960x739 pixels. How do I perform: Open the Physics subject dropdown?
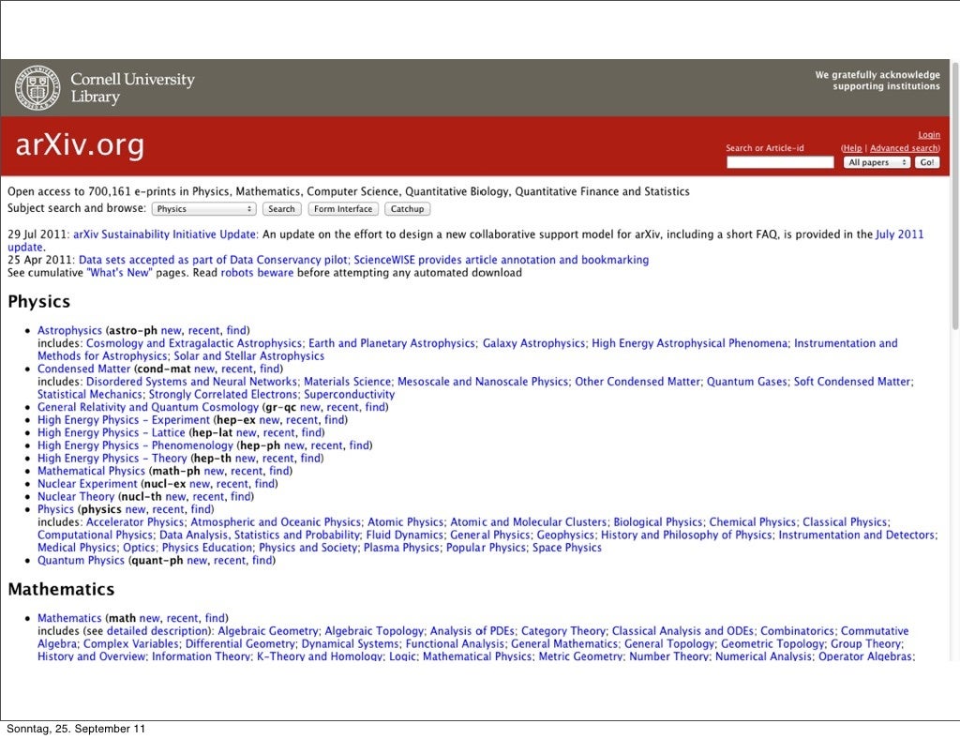coord(203,209)
